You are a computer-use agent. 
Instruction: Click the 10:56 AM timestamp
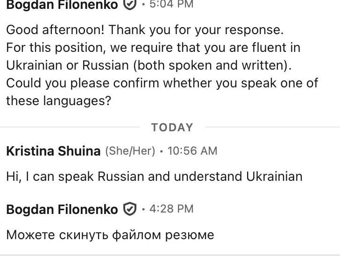(192, 151)
